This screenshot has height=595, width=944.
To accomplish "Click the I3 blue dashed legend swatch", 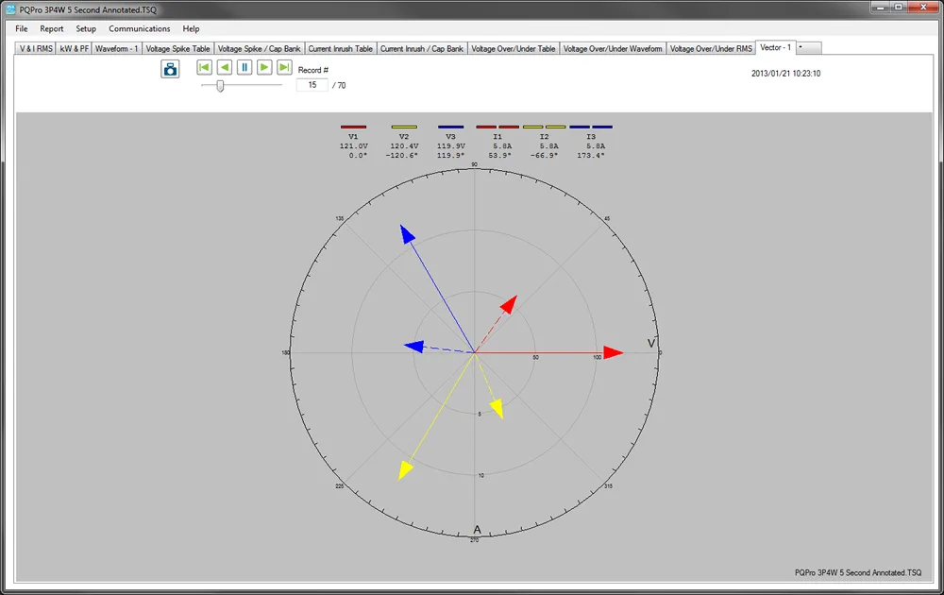I will (x=591, y=127).
